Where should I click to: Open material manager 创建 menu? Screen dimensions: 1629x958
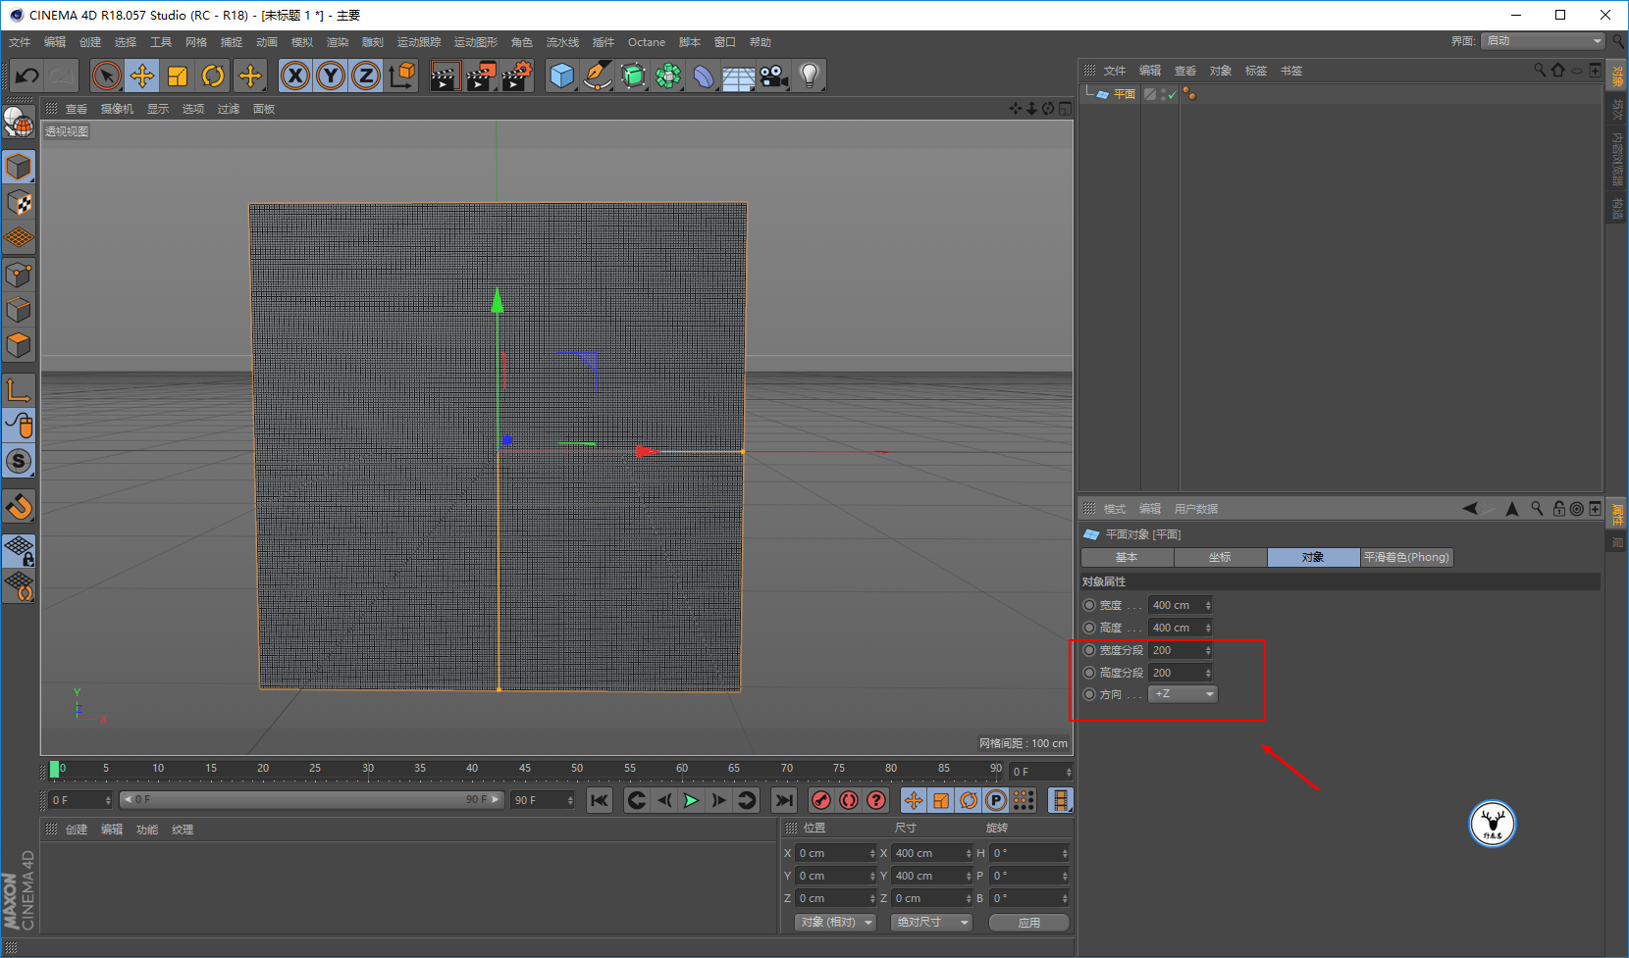77,830
